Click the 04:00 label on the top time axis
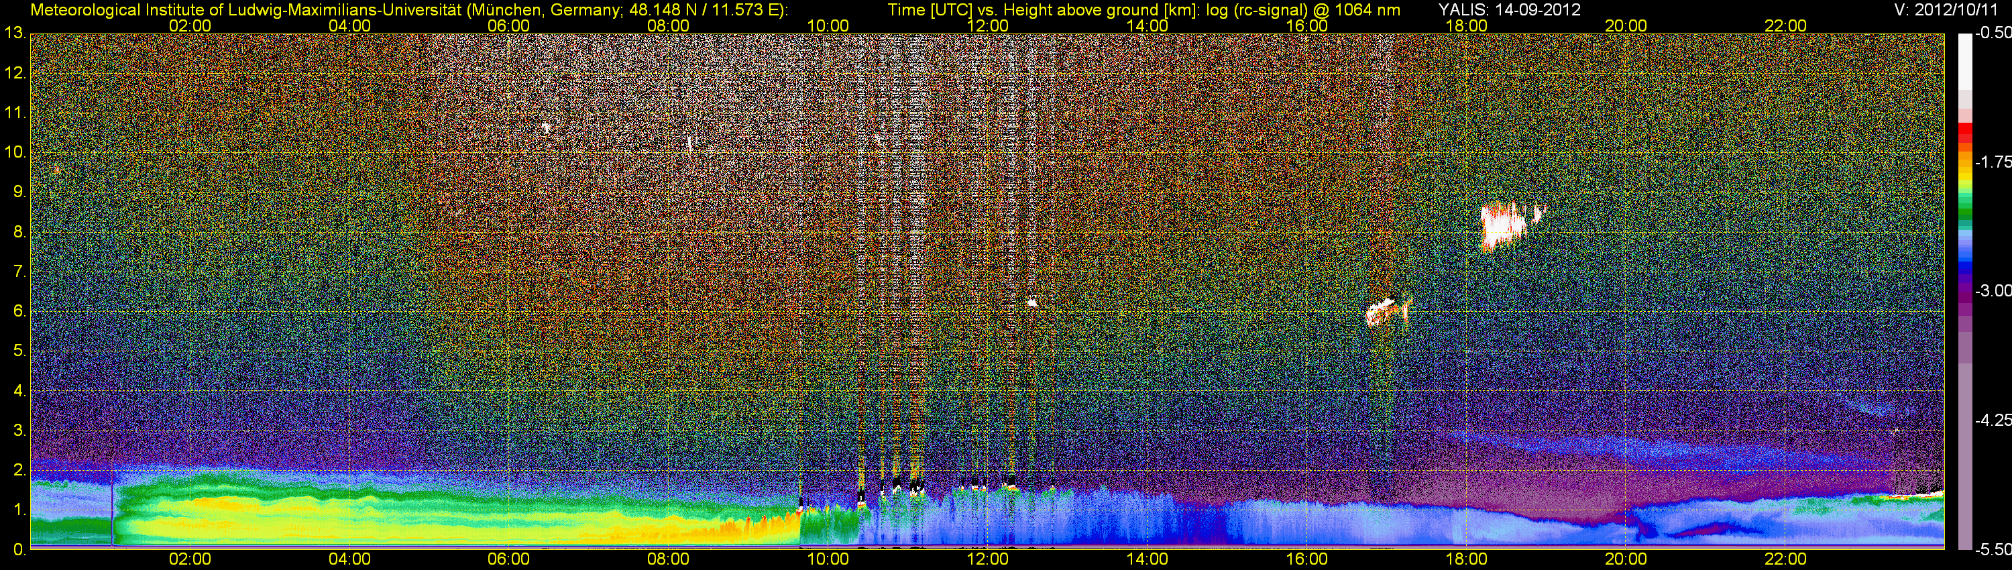The image size is (2012, 570). coord(349,25)
